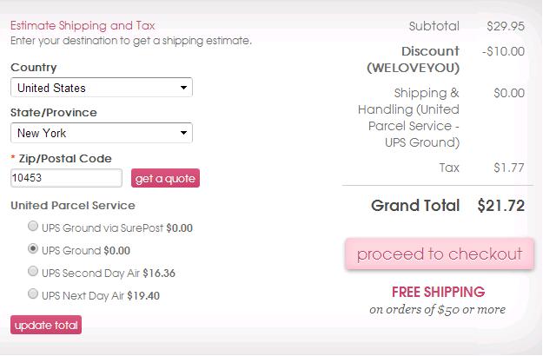The image size is (543, 356).
Task: Choose UPS Next Day Air shipping
Action: click(33, 293)
